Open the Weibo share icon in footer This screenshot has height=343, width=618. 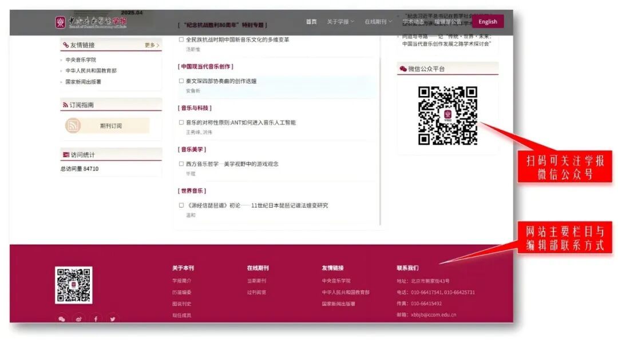tap(78, 319)
